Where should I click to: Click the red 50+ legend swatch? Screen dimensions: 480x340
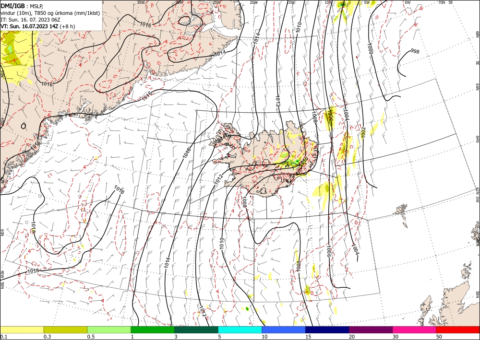pos(458,329)
